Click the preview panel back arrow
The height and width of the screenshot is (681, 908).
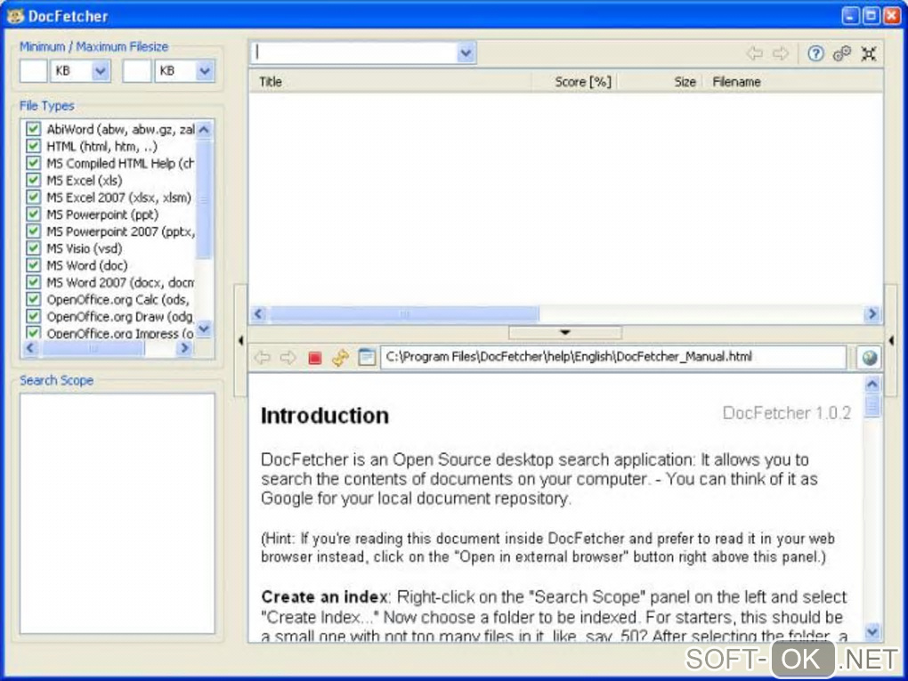click(x=263, y=357)
